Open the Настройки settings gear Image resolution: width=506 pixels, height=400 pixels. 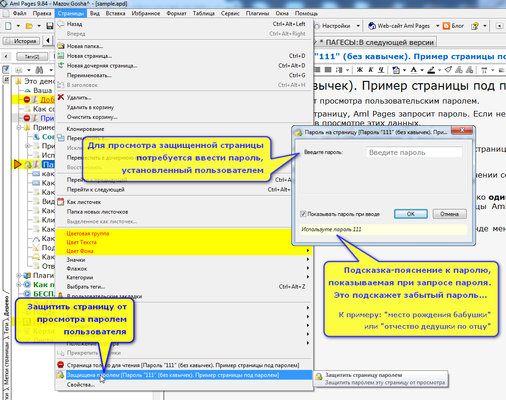(x=317, y=26)
